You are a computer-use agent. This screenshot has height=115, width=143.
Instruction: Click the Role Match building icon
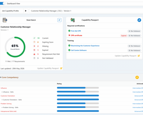tap(5, 20)
